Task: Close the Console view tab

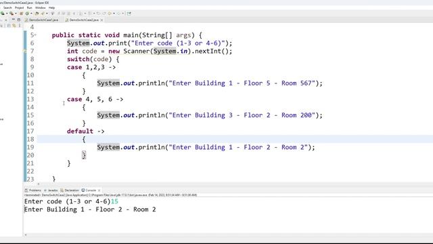Action: click(99, 190)
